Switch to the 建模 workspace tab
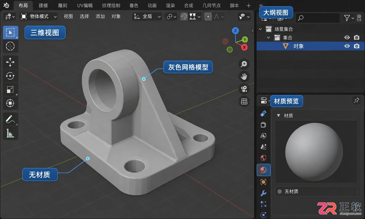The image size is (365, 219). [43, 5]
